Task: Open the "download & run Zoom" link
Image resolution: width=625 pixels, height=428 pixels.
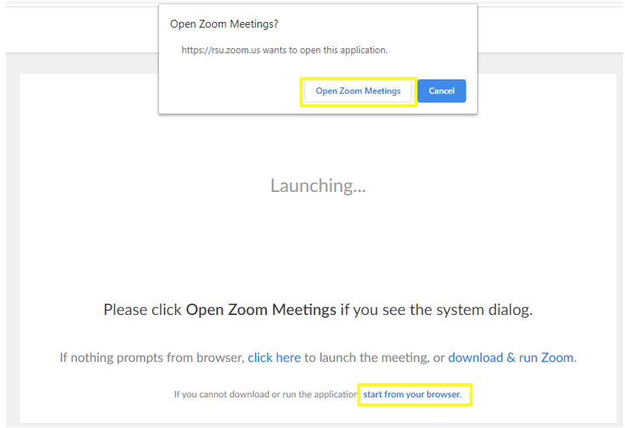Action: click(x=511, y=358)
